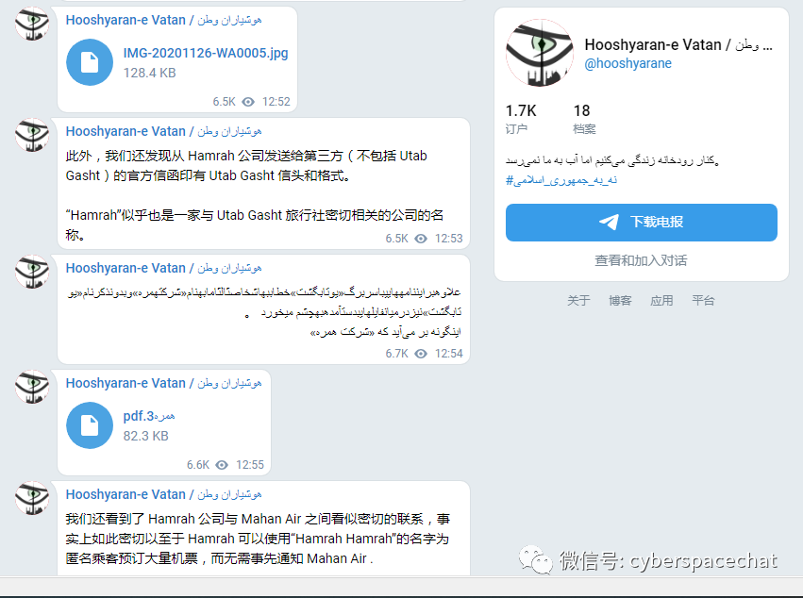Open the 关于 footer menu item

coord(578,301)
